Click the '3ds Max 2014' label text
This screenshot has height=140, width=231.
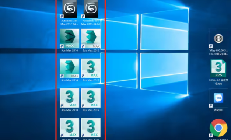[x=70, y=50]
